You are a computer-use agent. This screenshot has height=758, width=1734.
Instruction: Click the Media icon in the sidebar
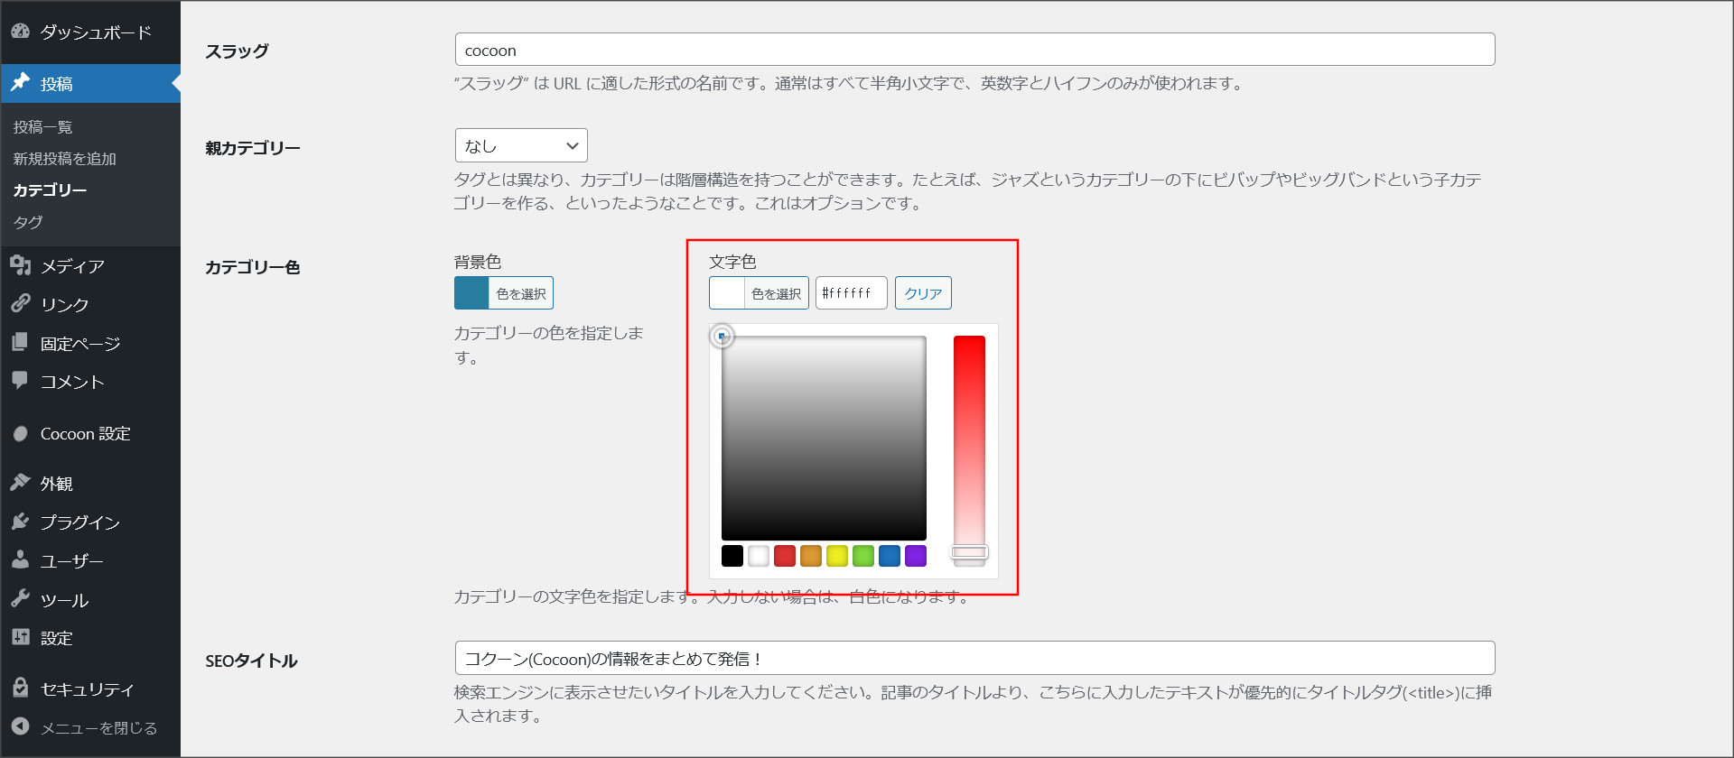[21, 265]
